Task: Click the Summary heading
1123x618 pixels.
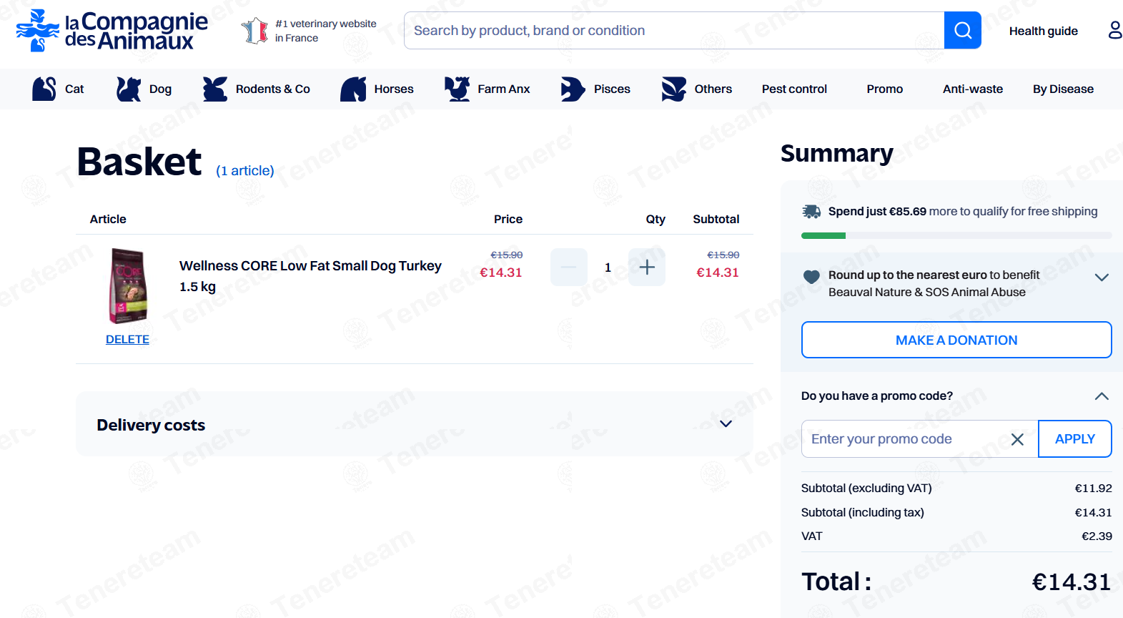Action: click(837, 153)
